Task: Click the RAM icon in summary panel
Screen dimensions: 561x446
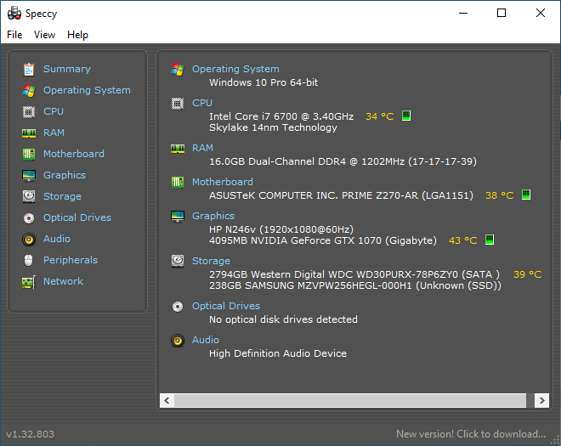Action: (178, 149)
